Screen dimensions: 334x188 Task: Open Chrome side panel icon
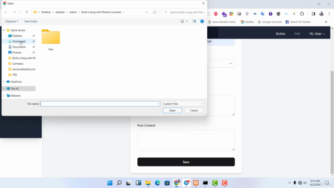(x=313, y=14)
